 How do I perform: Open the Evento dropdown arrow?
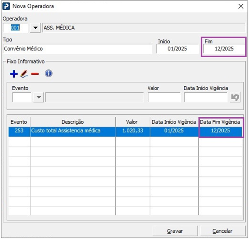tap(38, 97)
